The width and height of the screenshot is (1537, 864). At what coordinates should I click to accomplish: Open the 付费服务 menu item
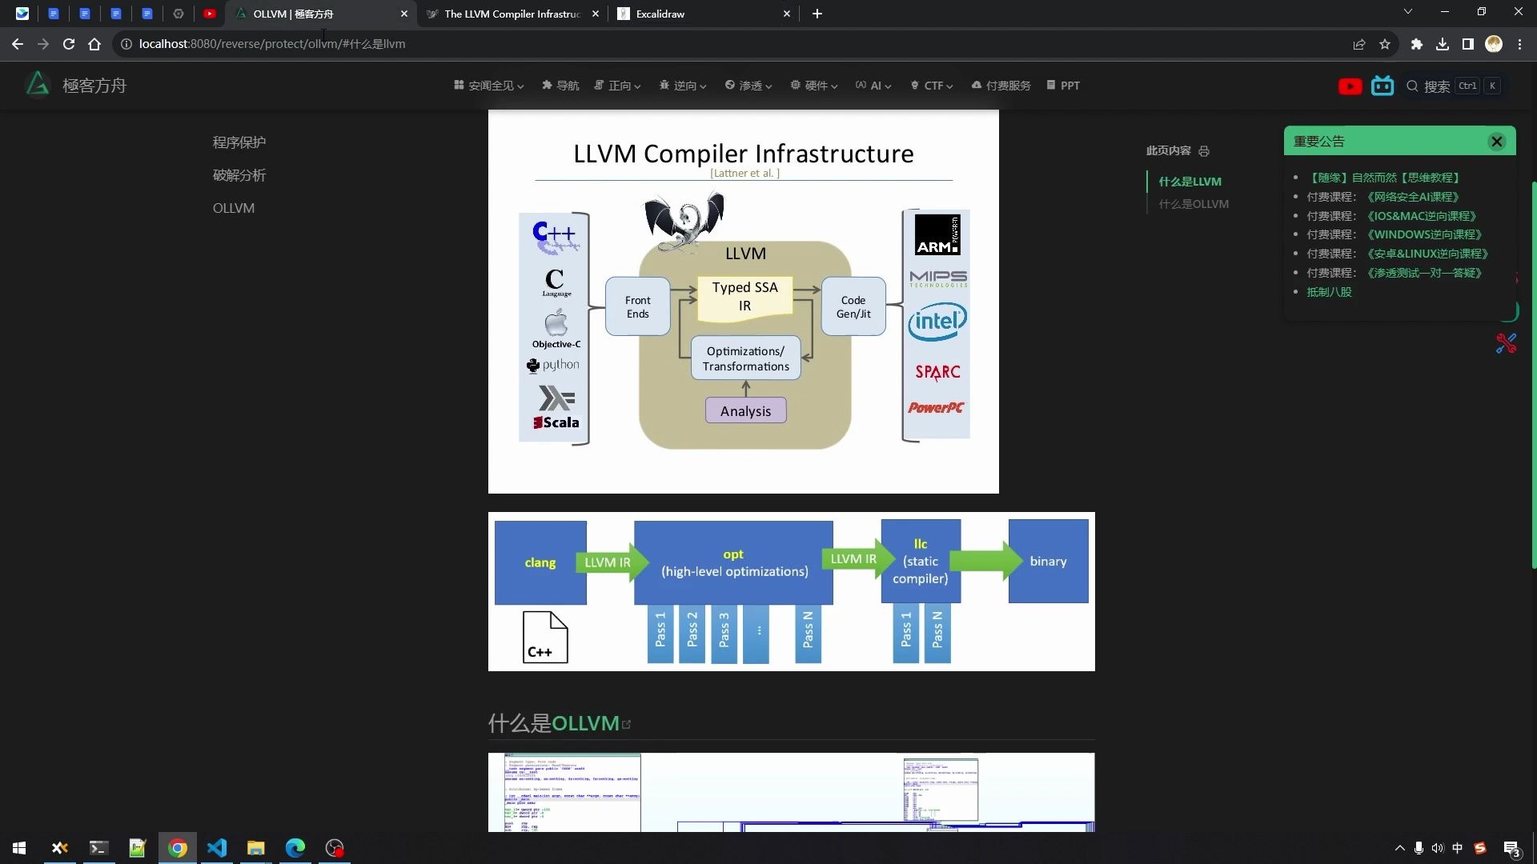(1001, 86)
